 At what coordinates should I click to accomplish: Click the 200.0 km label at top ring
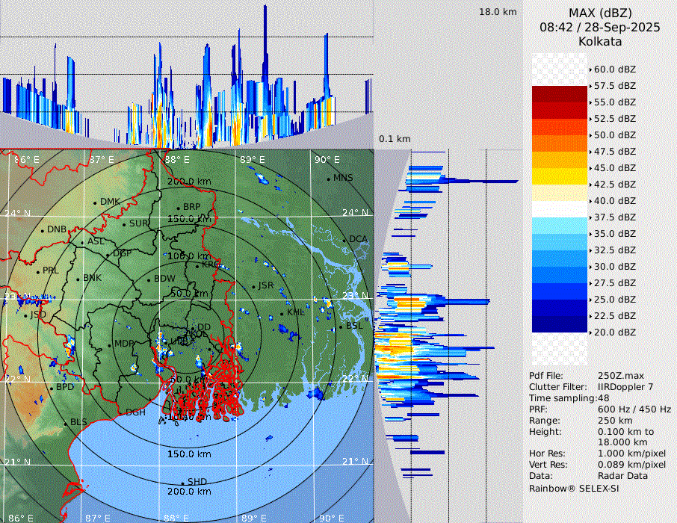click(188, 182)
